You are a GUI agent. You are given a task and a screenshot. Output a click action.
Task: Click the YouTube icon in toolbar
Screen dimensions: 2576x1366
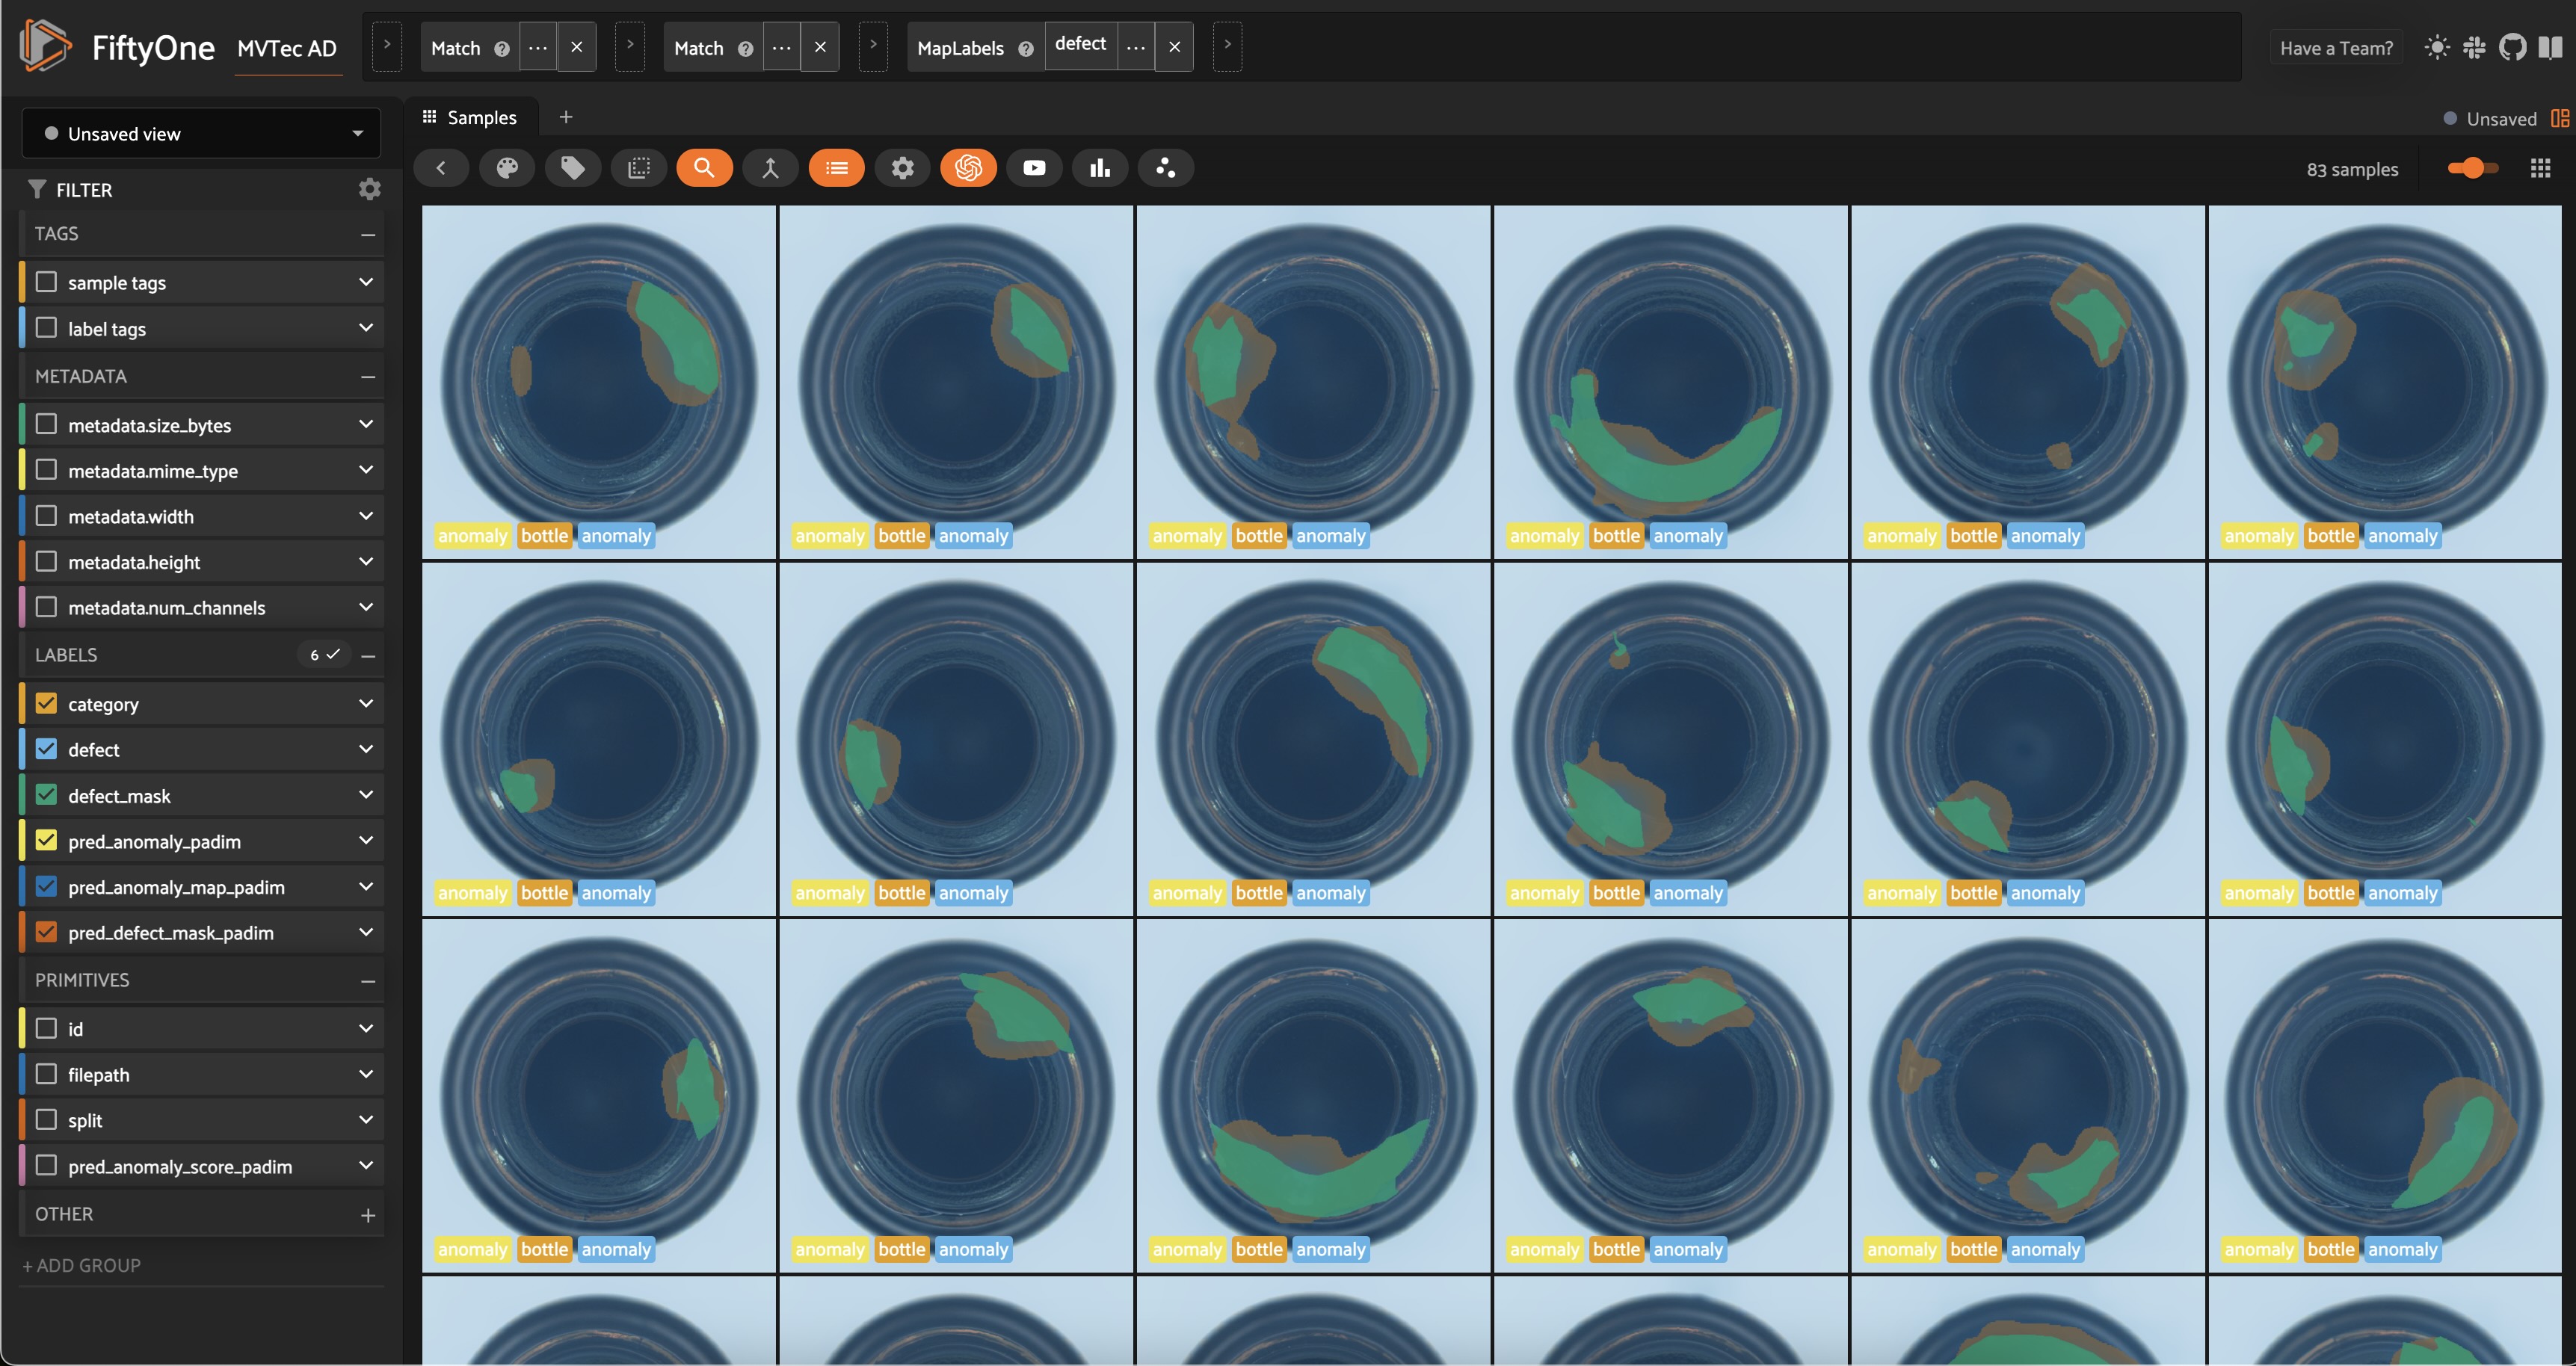tap(1034, 168)
